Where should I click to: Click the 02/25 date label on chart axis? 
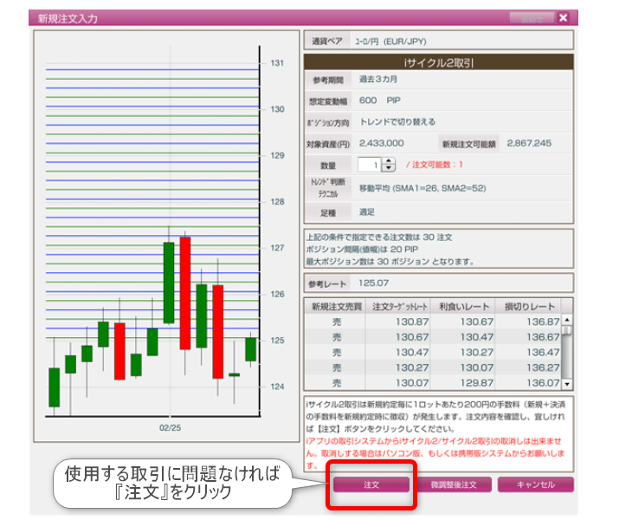(x=170, y=428)
